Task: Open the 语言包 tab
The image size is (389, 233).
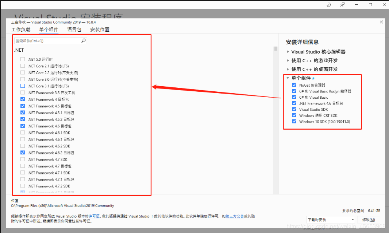Action: coord(74,30)
